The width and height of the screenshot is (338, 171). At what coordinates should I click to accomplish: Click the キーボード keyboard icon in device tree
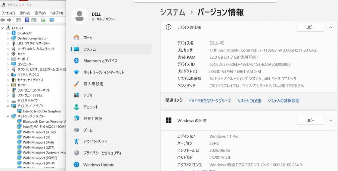pyautogui.click(x=14, y=59)
